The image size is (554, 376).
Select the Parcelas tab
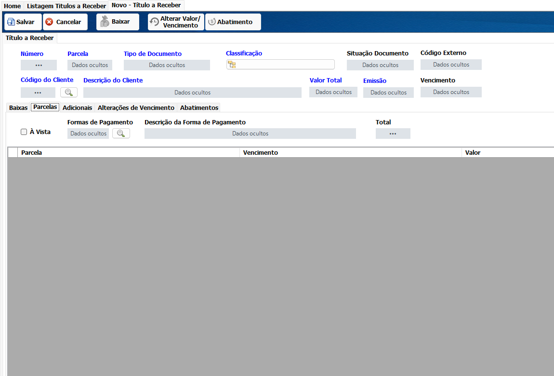(45, 107)
